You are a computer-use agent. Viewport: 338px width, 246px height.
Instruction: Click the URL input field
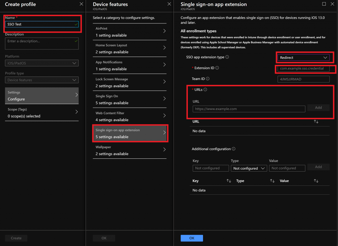(x=249, y=109)
